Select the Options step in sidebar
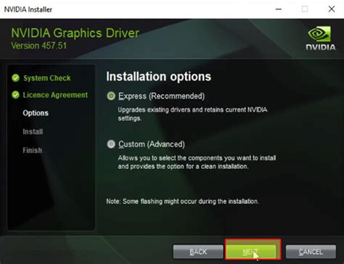The height and width of the screenshot is (264, 344). click(36, 113)
